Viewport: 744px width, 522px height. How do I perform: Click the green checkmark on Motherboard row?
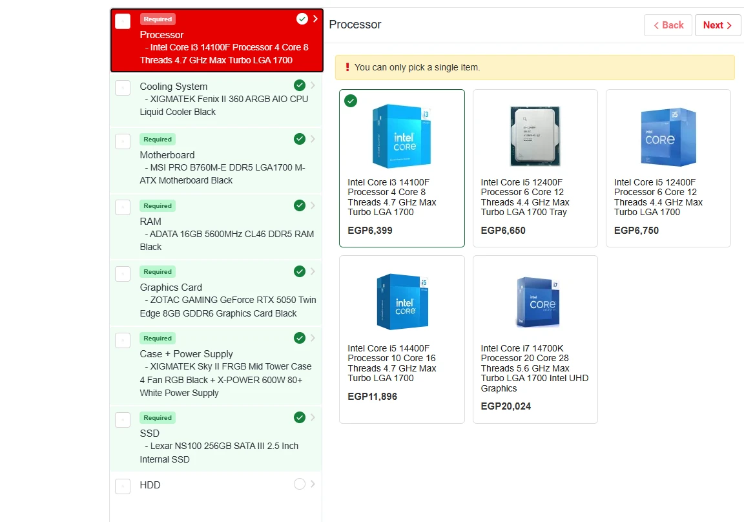(x=299, y=139)
